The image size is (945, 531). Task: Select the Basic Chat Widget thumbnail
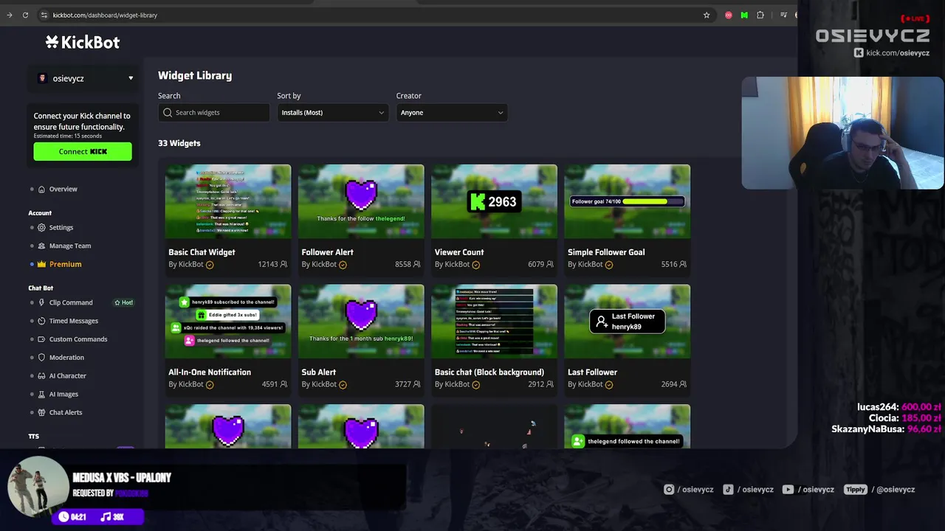click(x=228, y=201)
